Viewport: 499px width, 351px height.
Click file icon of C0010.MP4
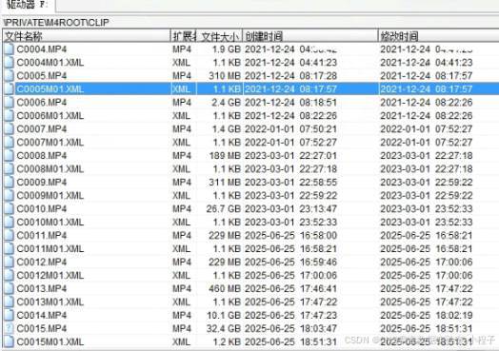click(x=9, y=209)
